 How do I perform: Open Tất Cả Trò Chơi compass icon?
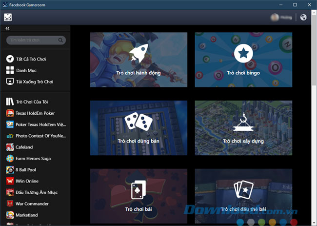pyautogui.click(x=10, y=59)
